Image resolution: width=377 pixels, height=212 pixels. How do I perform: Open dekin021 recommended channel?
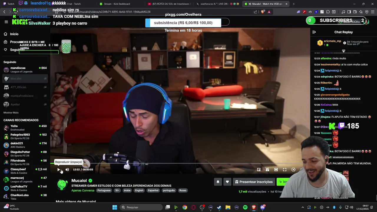(x=25, y=145)
